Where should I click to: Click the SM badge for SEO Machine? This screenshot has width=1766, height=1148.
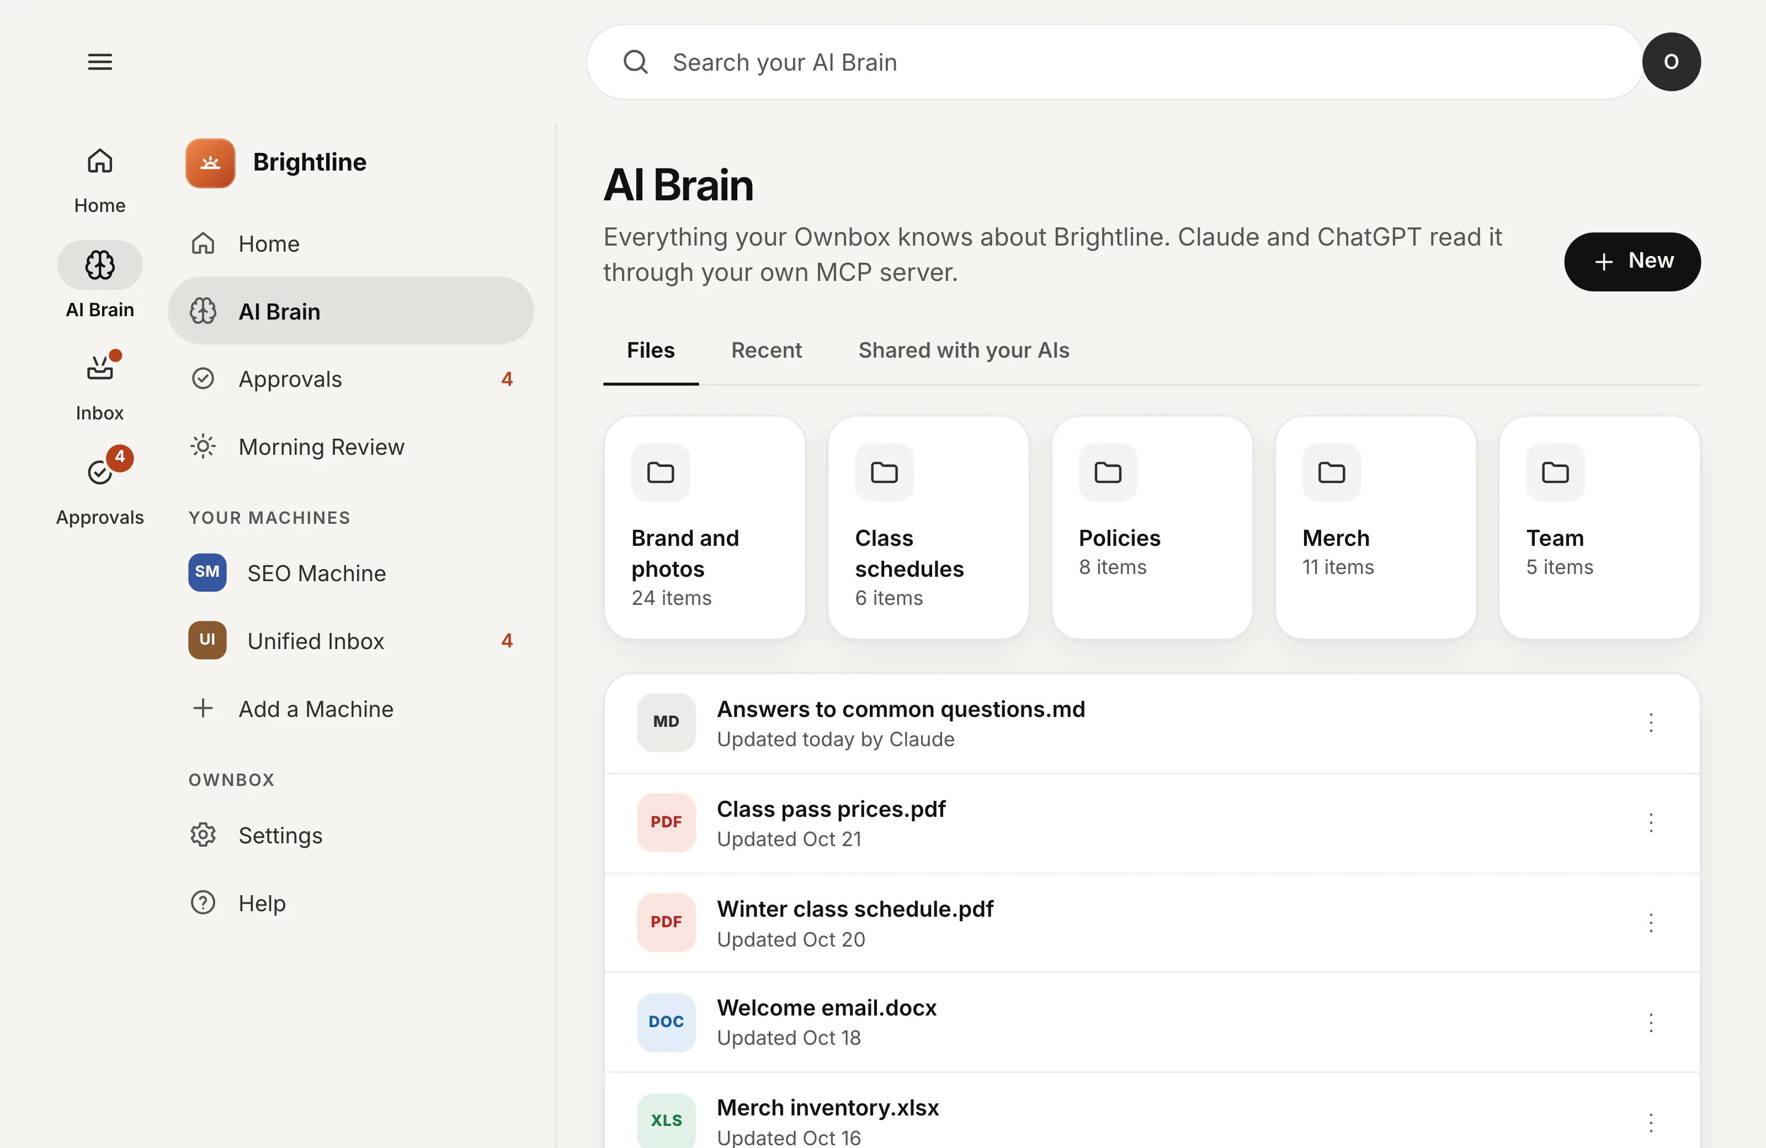coord(207,572)
